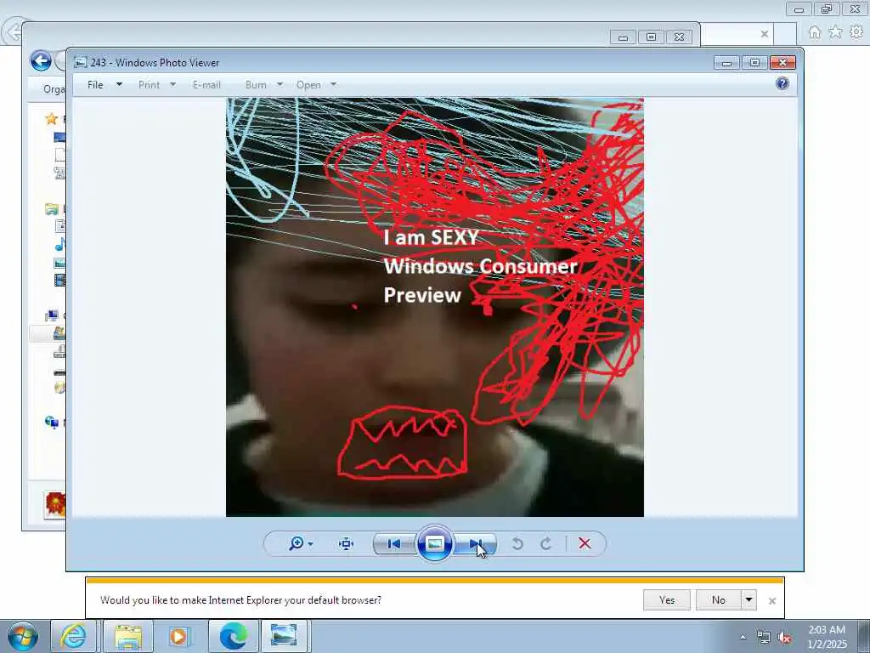
Task: Close the Windows Photo Viewer window
Action: 782,63
